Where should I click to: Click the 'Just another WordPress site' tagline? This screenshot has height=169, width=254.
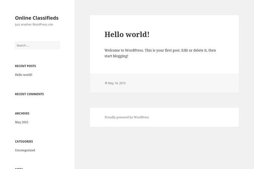(34, 25)
